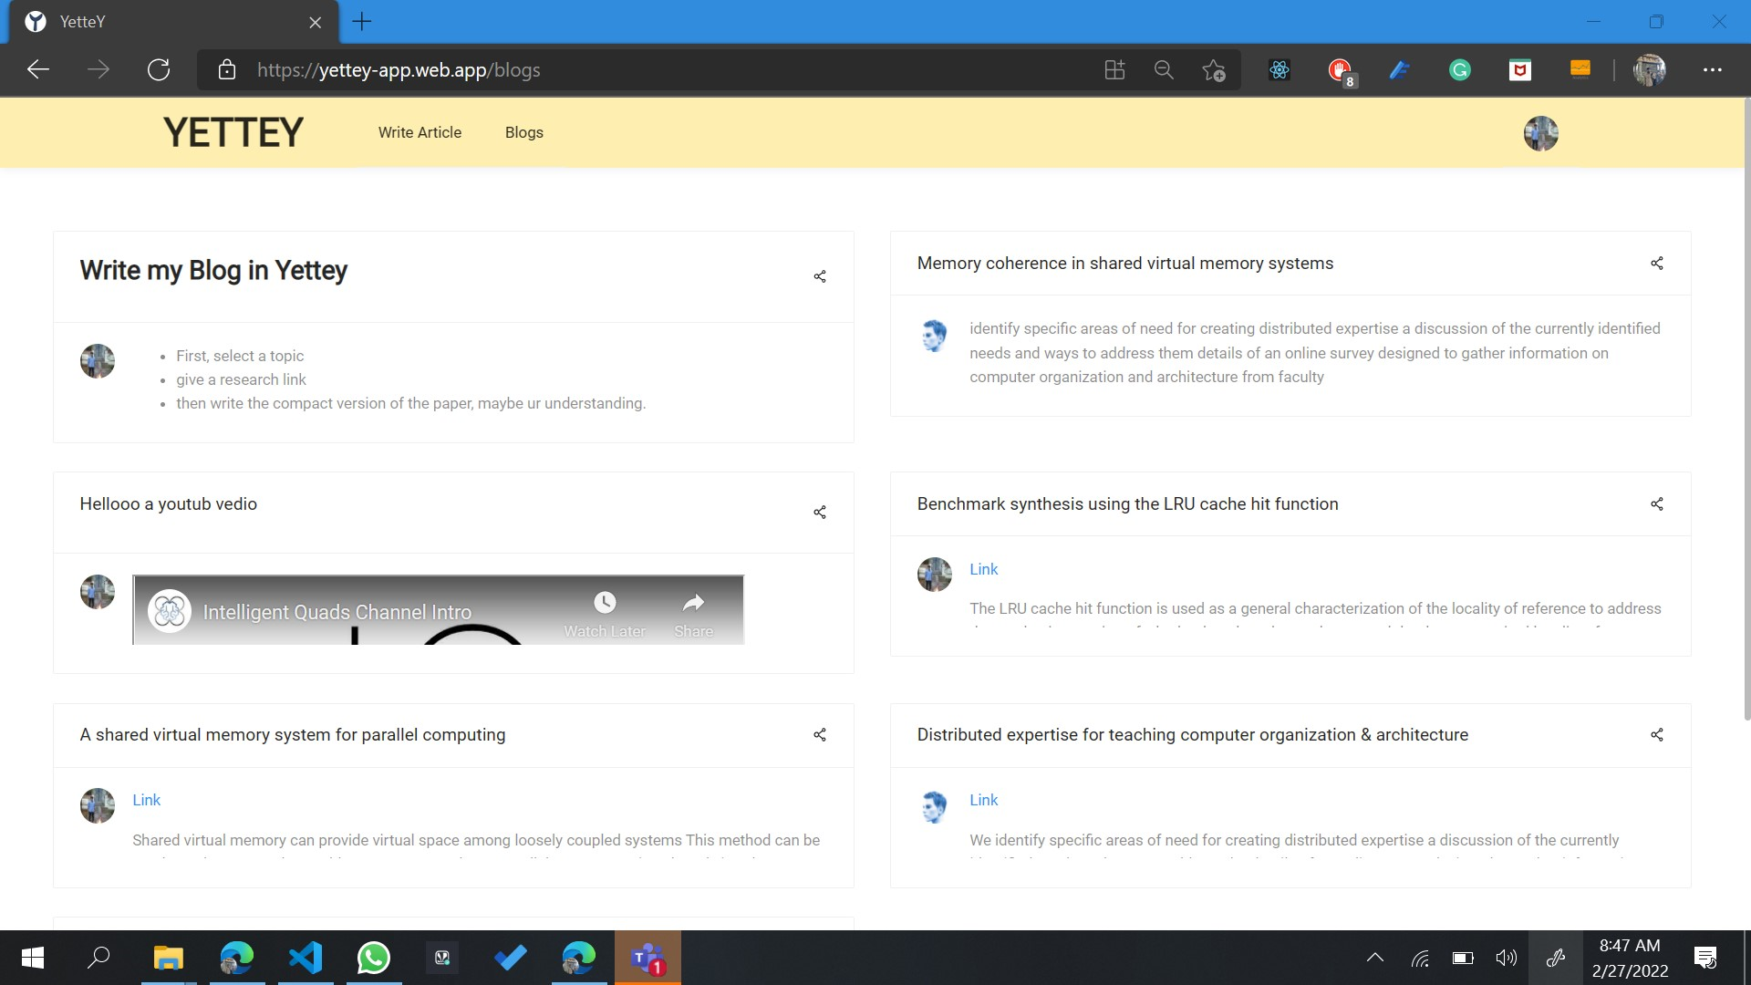
Task: Open Link in Distributed expertise post
Action: pos(983,800)
